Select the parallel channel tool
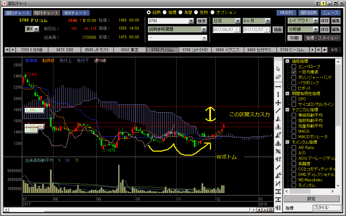 [278, 183]
